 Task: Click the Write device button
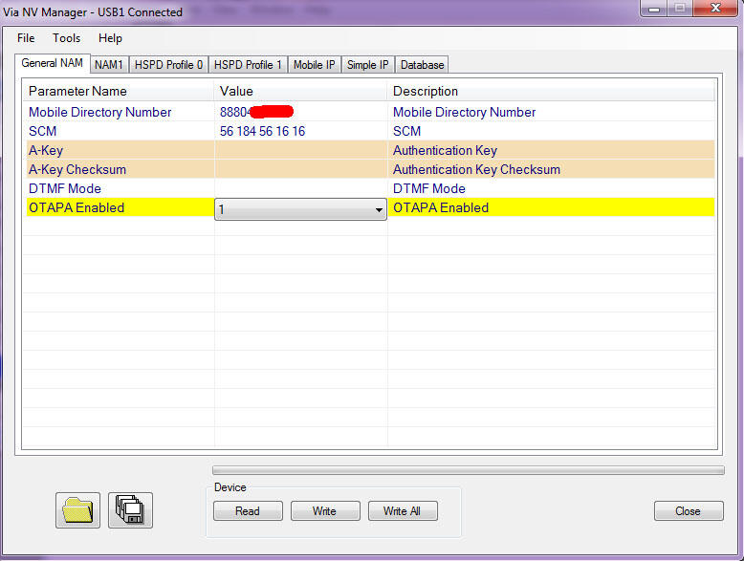coord(325,510)
